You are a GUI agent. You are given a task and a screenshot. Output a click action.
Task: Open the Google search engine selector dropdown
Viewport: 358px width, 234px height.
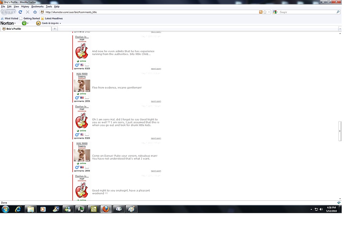[275, 12]
